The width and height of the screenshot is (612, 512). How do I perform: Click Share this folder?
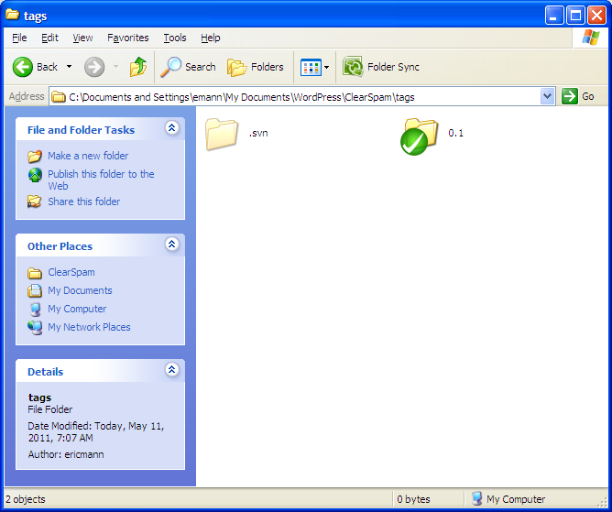click(x=84, y=202)
